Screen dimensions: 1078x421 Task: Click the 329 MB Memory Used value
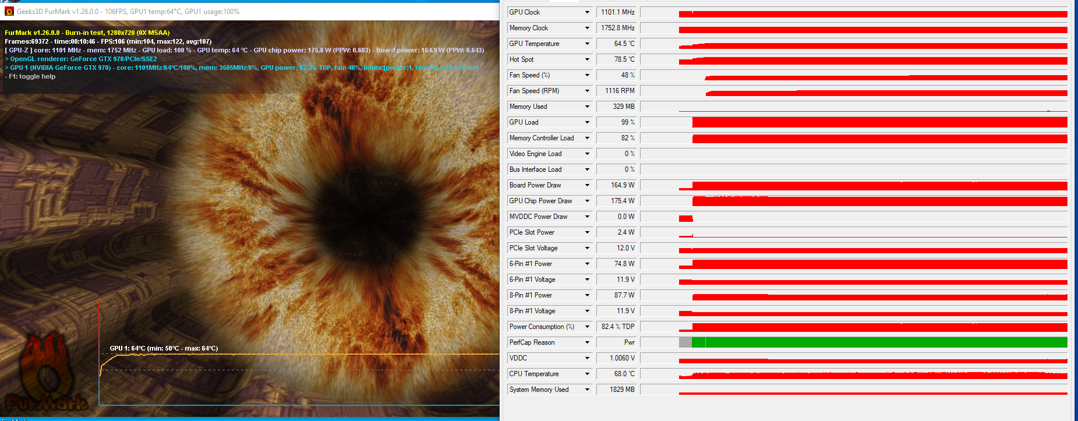[x=617, y=107]
